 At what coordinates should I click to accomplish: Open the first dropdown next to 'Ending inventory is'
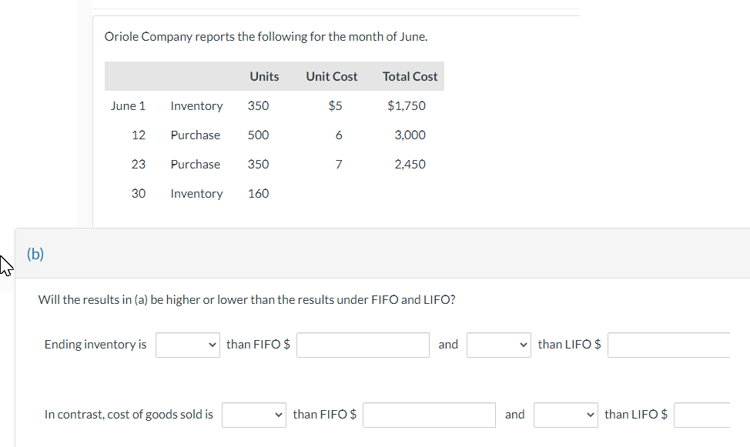coord(187,345)
